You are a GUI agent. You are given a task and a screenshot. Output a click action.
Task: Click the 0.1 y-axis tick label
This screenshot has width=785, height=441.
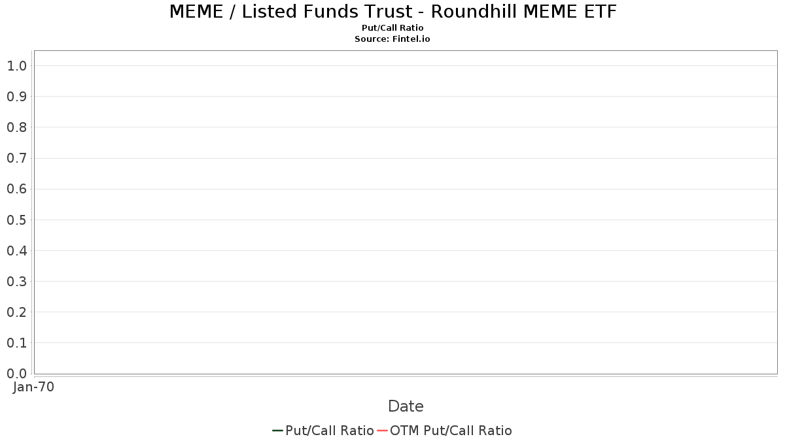(16, 342)
